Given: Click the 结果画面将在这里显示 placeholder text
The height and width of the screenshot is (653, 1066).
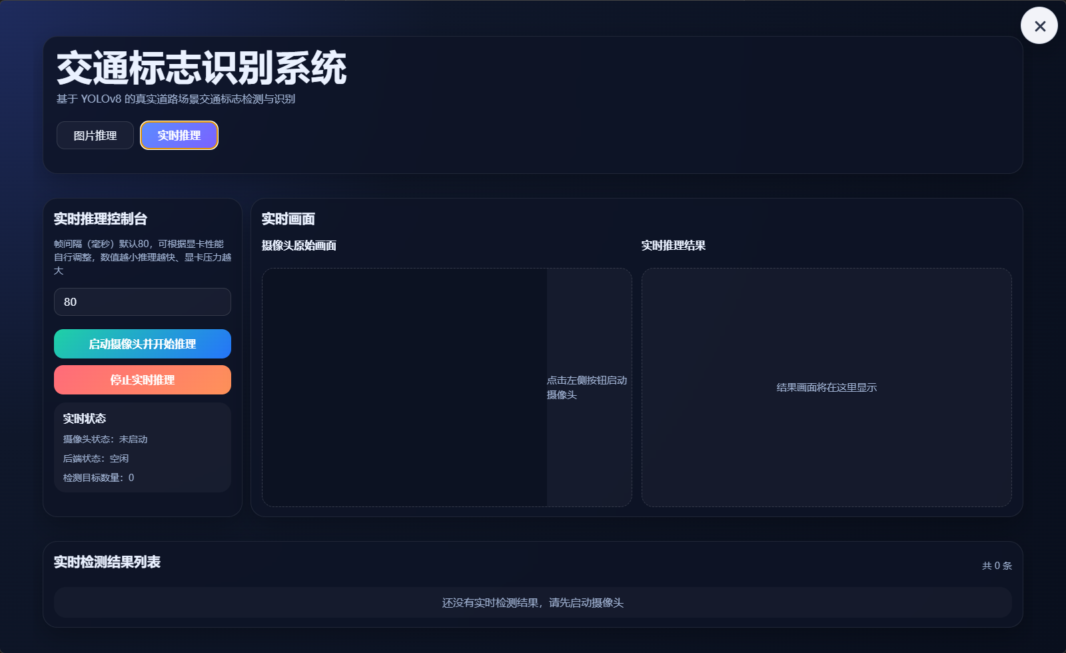Looking at the screenshot, I should point(826,387).
